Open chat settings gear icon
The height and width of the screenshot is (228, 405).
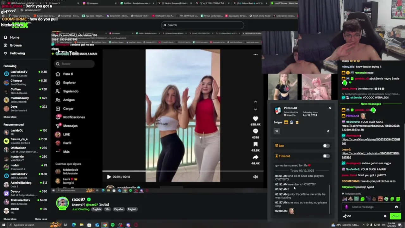point(385,216)
